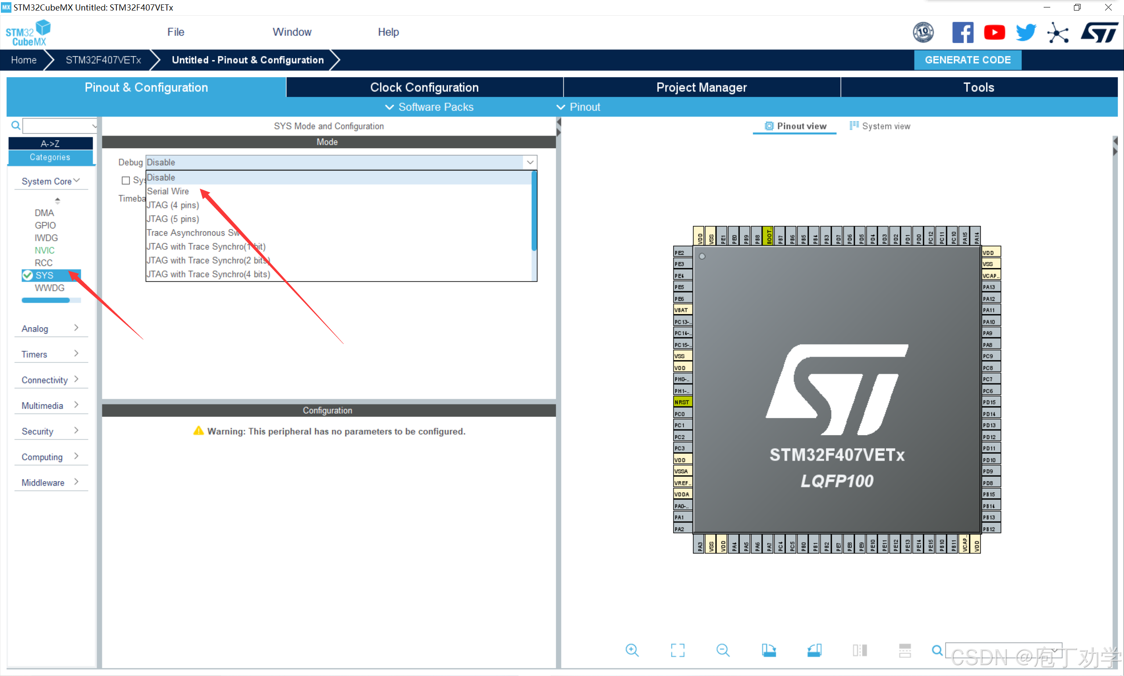Select the SYS peripheral with green checkmark
This screenshot has height=676, width=1124.
(x=44, y=275)
